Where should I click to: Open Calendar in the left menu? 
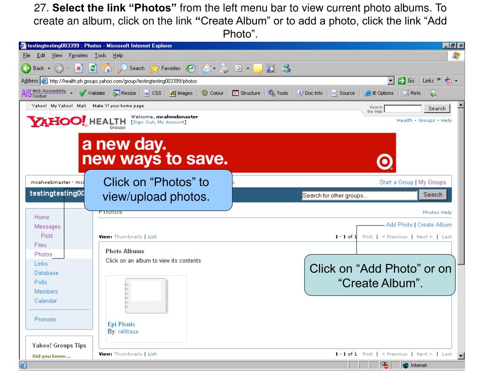coord(46,301)
